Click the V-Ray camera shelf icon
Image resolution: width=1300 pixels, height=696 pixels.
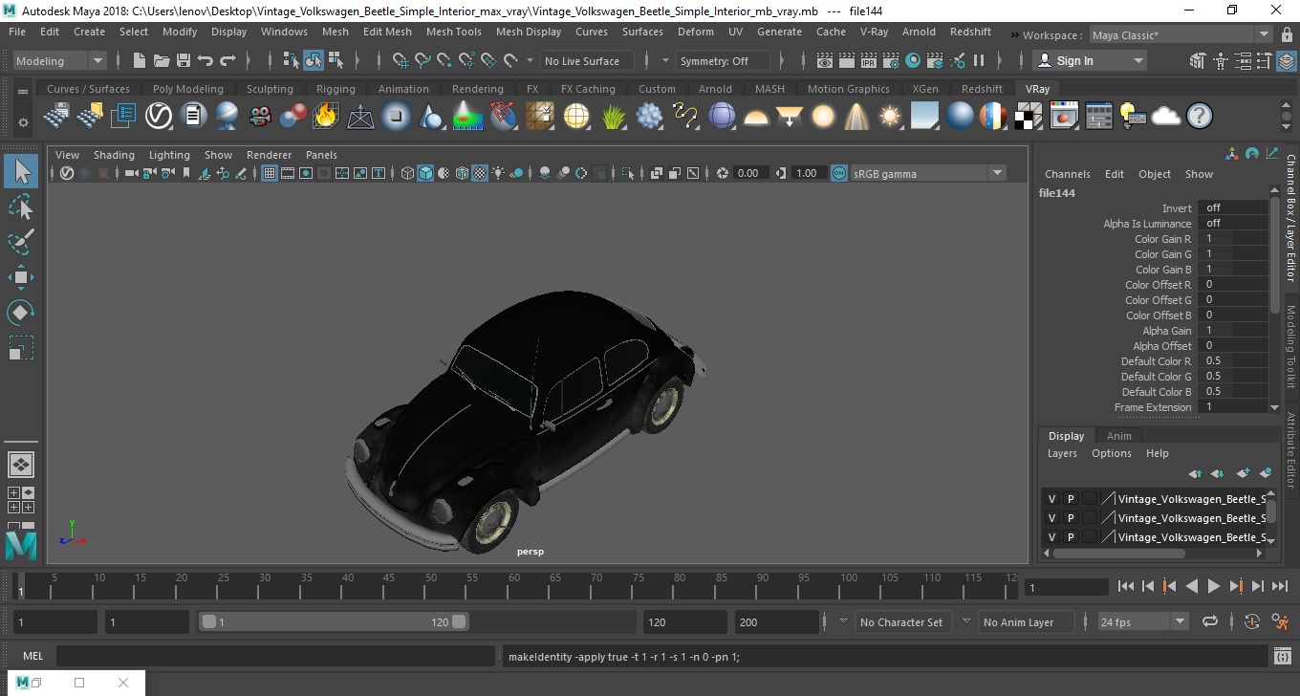pyautogui.click(x=260, y=117)
